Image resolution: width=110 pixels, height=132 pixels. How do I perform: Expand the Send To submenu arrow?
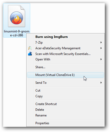coord(101,83)
